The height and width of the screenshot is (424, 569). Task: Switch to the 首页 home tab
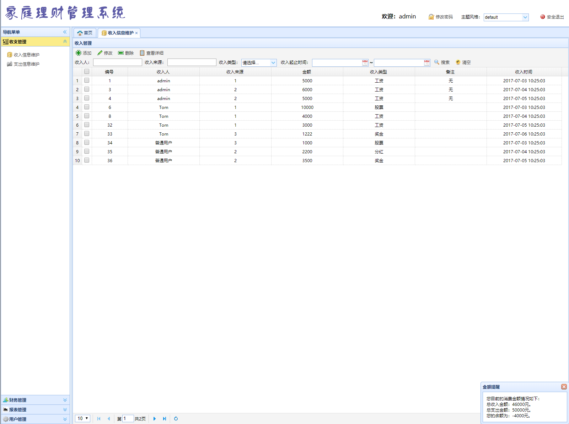85,33
